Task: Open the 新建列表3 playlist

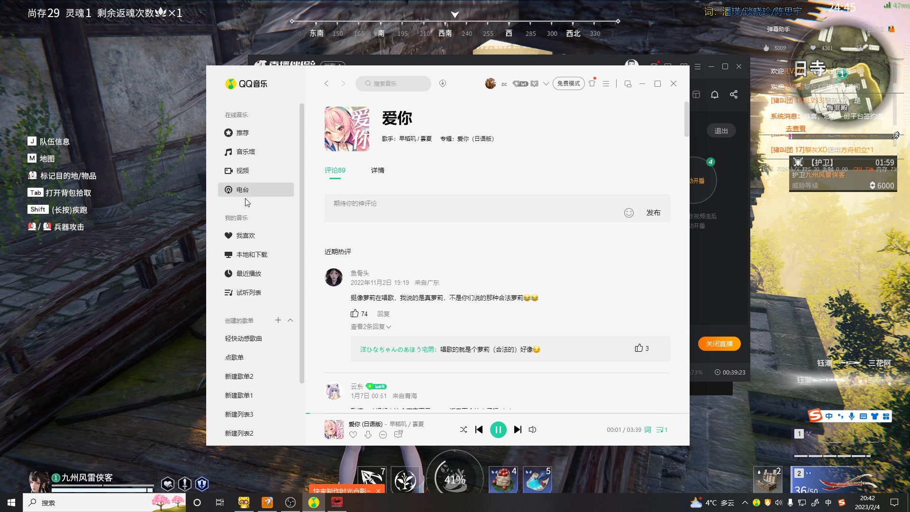Action: [x=239, y=414]
